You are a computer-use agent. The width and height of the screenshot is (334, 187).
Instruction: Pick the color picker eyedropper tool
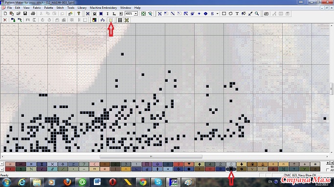[x=250, y=14]
